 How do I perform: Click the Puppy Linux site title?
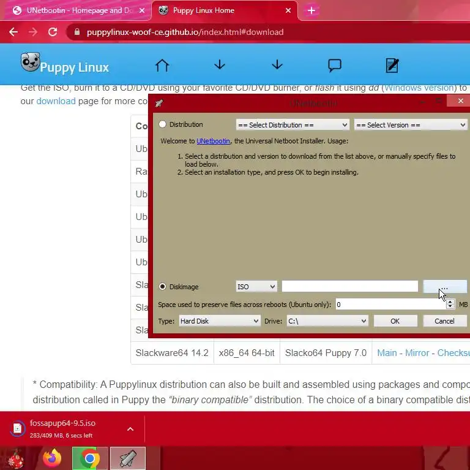click(74, 67)
